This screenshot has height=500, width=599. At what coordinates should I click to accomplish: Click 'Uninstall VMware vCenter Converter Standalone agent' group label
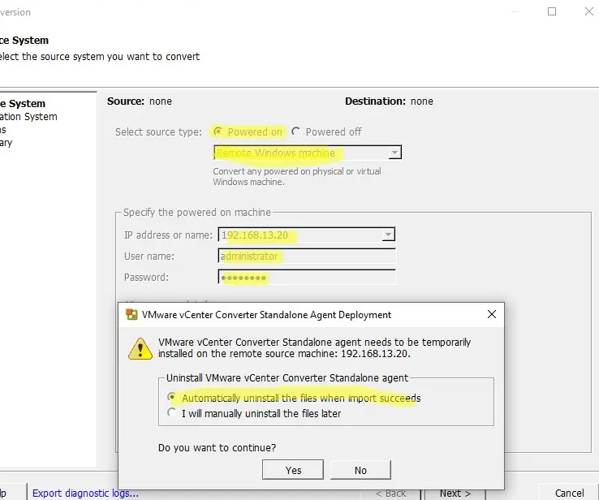[x=287, y=377]
